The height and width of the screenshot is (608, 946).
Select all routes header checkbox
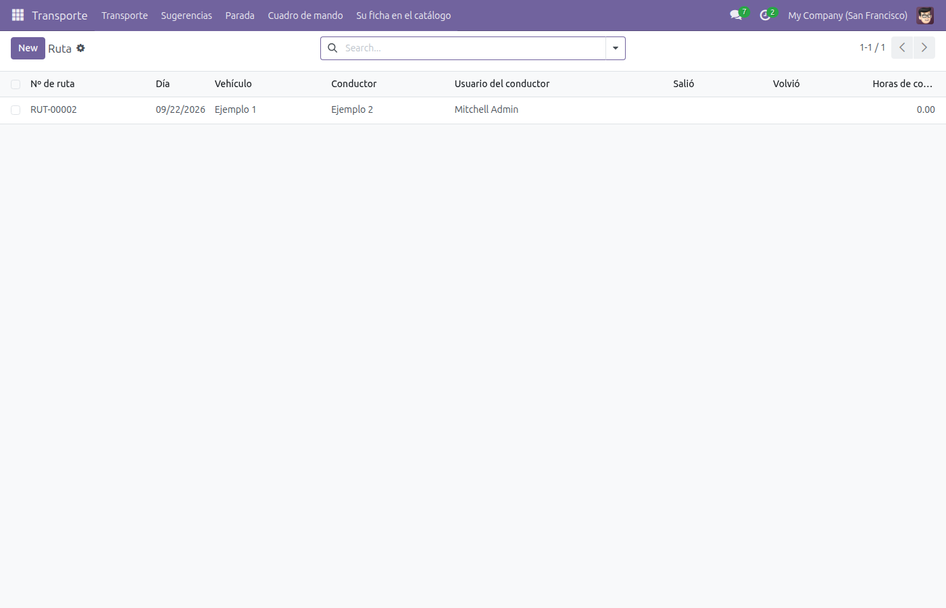pos(16,84)
